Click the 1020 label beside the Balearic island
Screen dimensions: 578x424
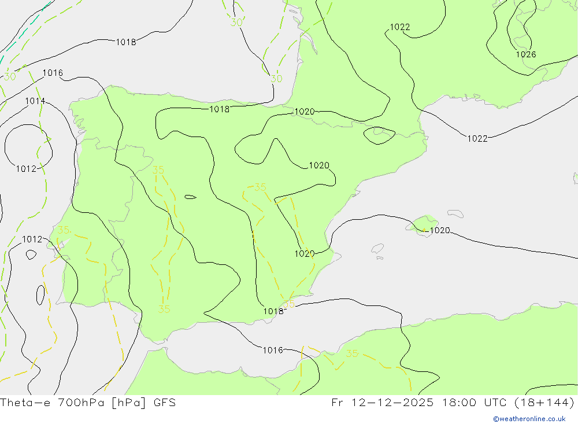440,230
